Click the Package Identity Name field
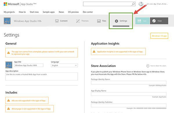 click(128, 83)
